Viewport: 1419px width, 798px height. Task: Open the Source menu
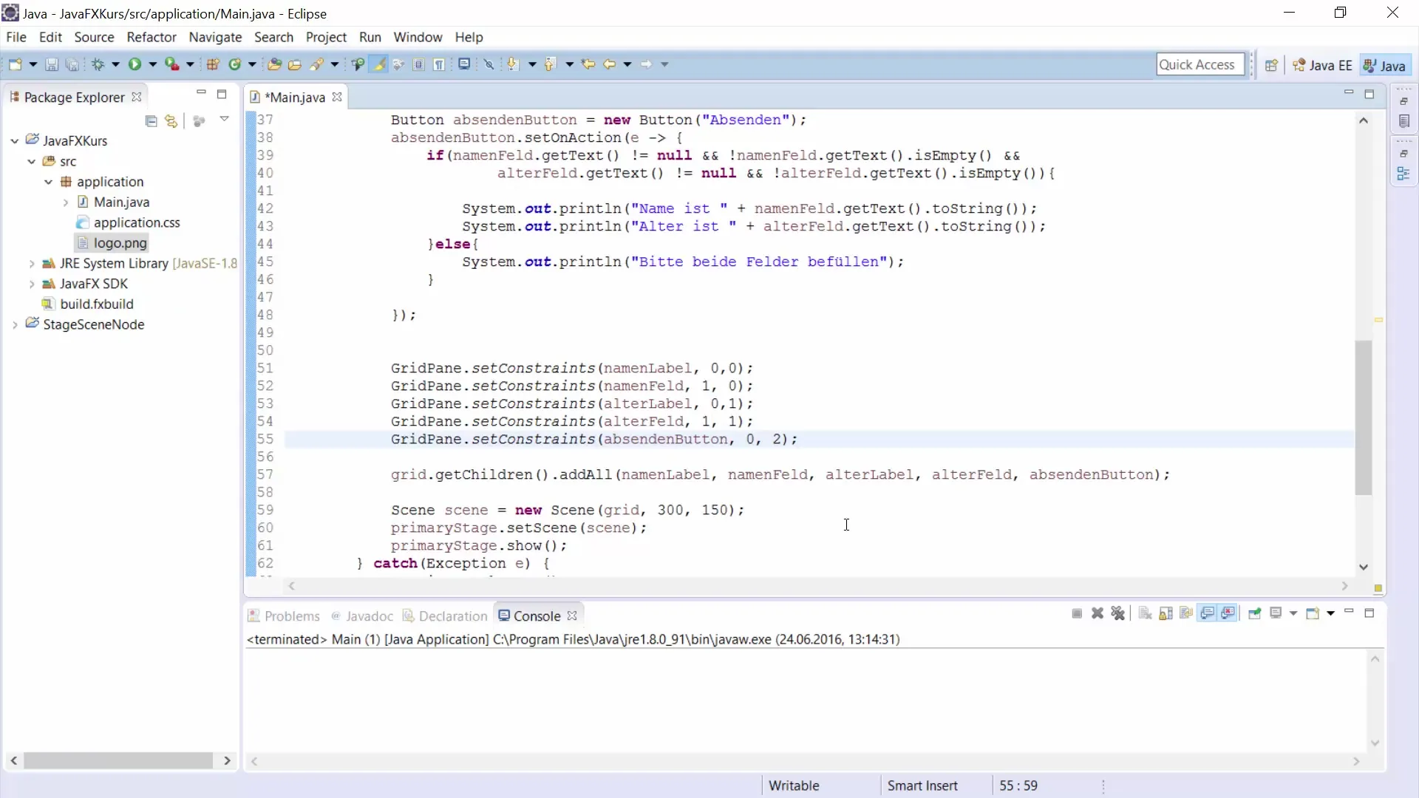tap(94, 37)
